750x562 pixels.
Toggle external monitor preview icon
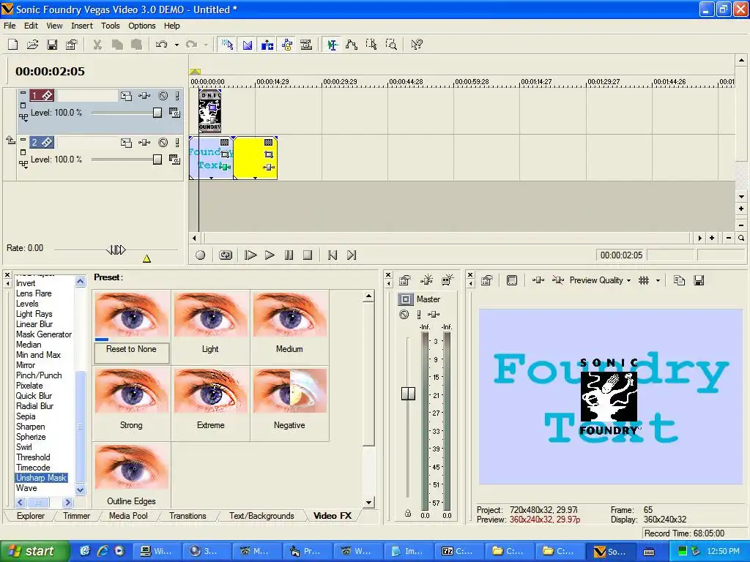[x=512, y=280]
